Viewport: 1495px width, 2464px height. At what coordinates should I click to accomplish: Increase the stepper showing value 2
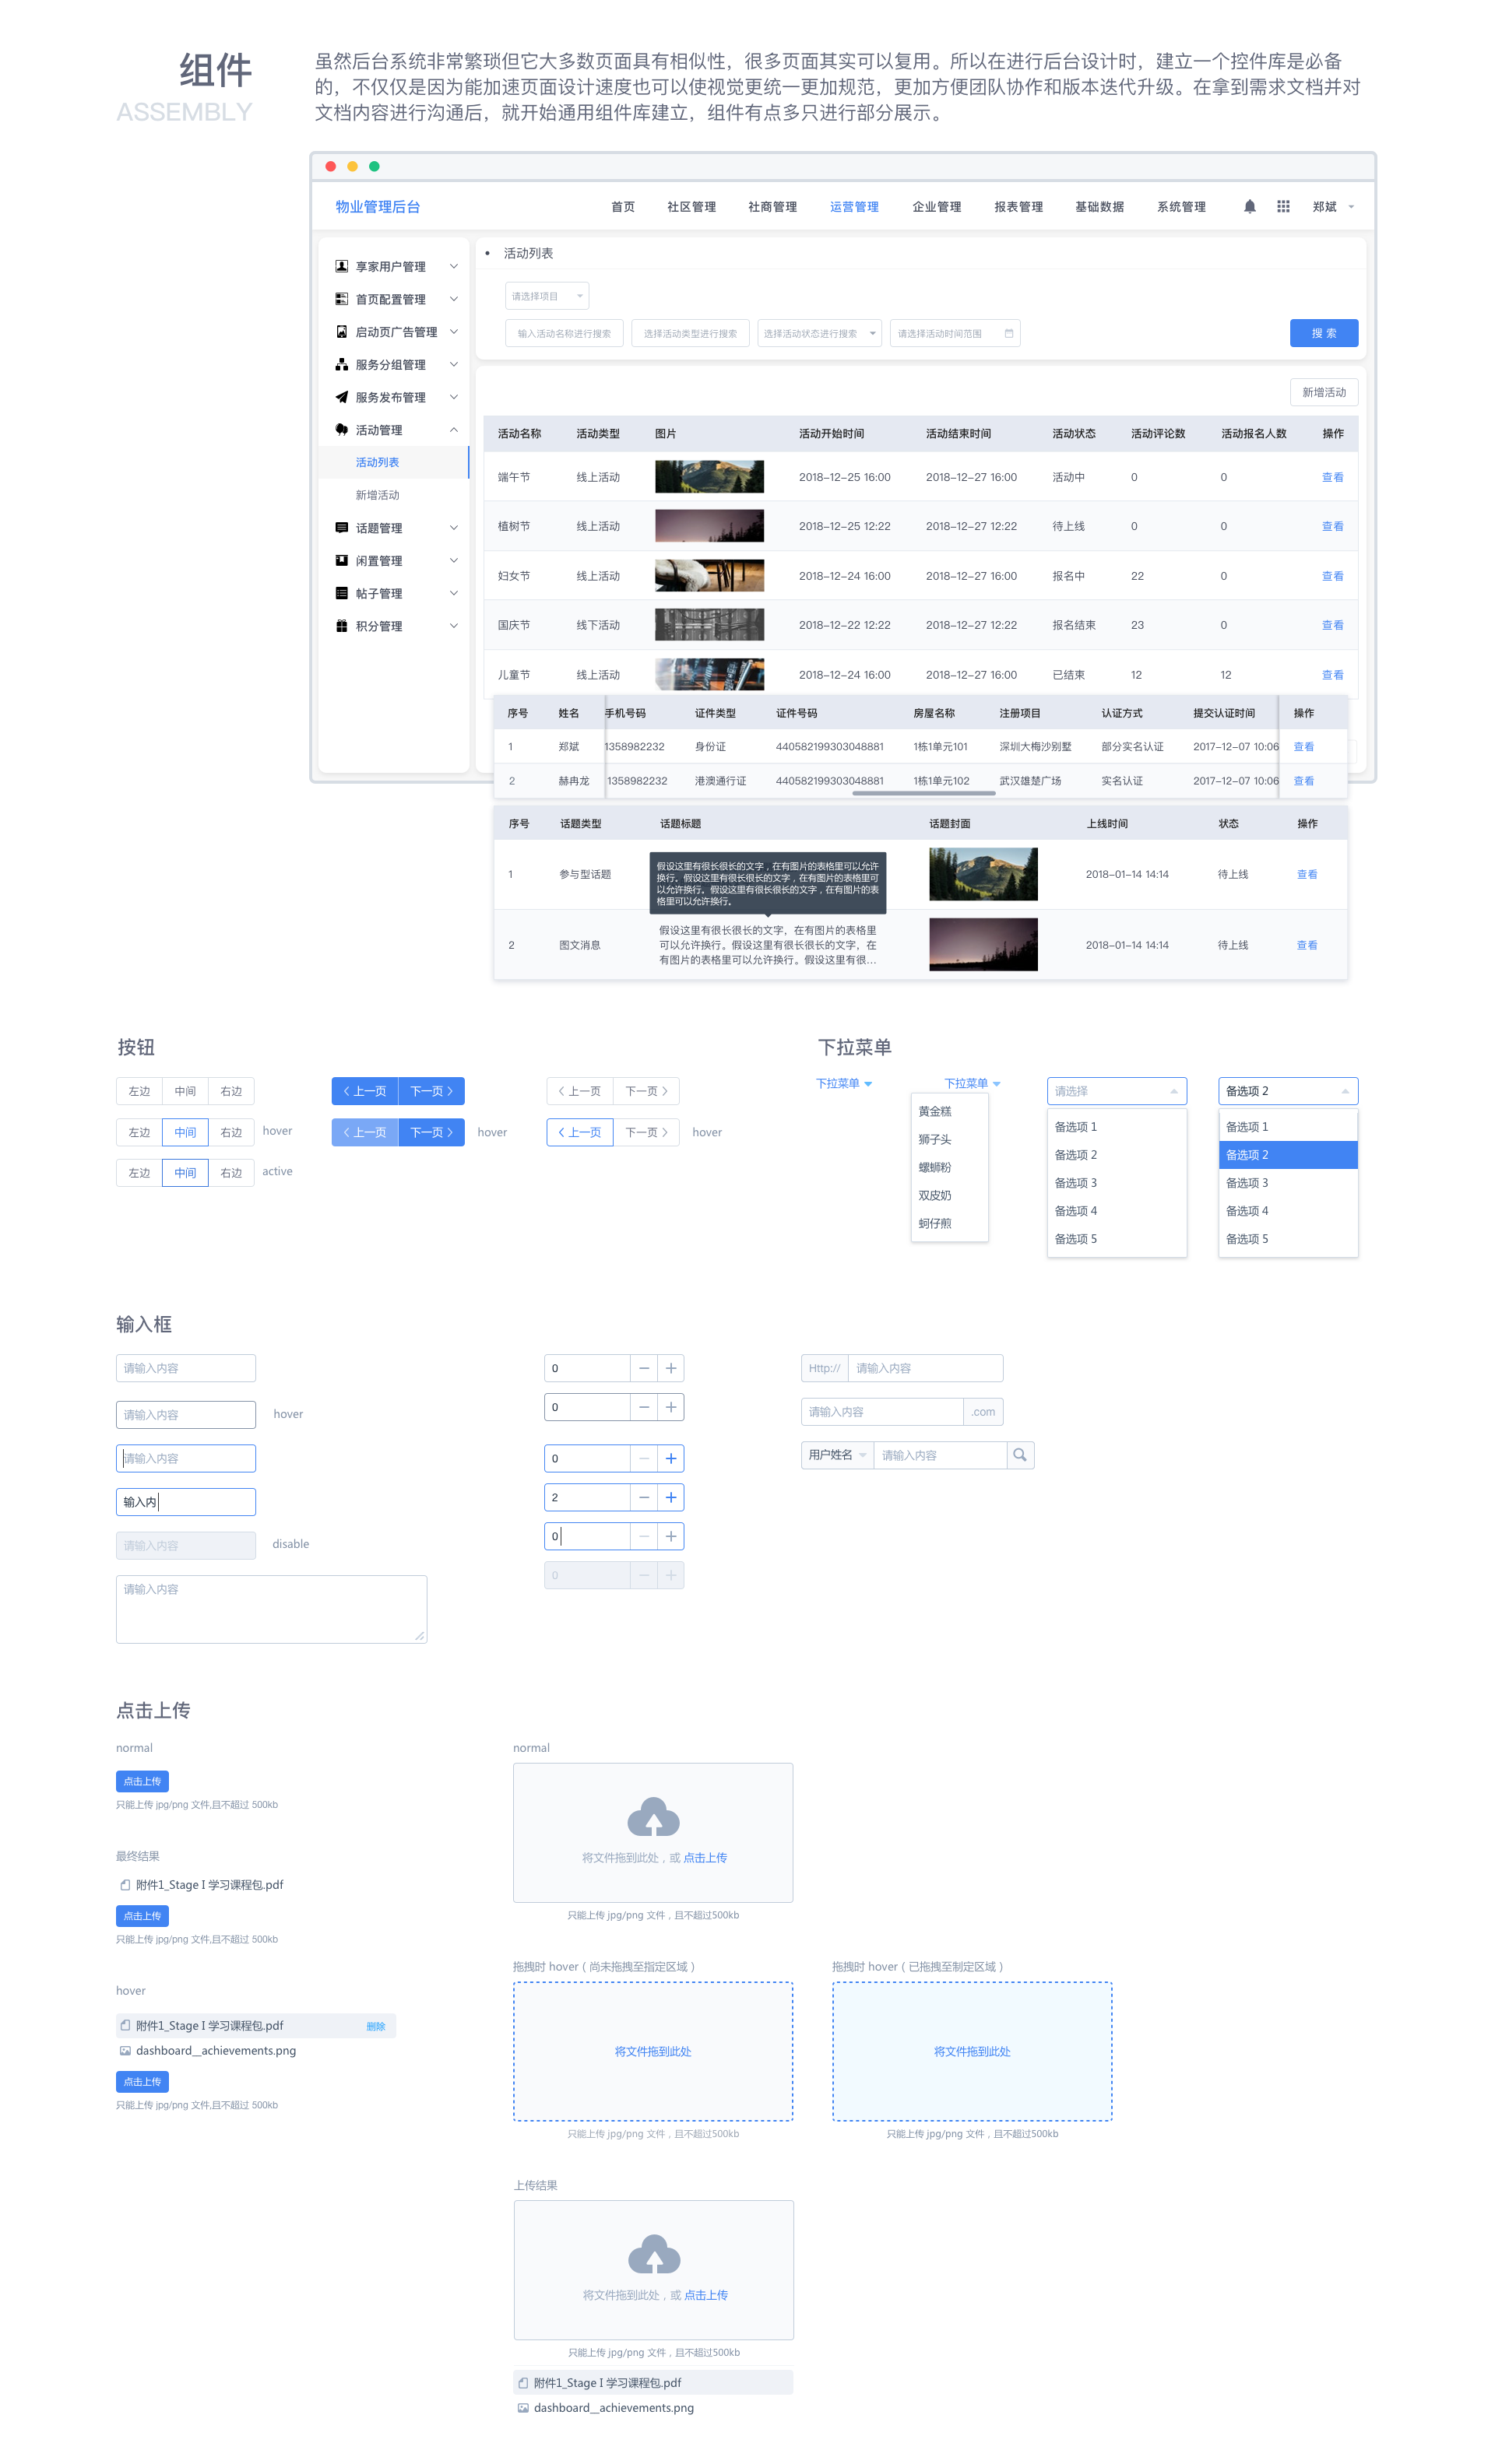[x=670, y=1497]
